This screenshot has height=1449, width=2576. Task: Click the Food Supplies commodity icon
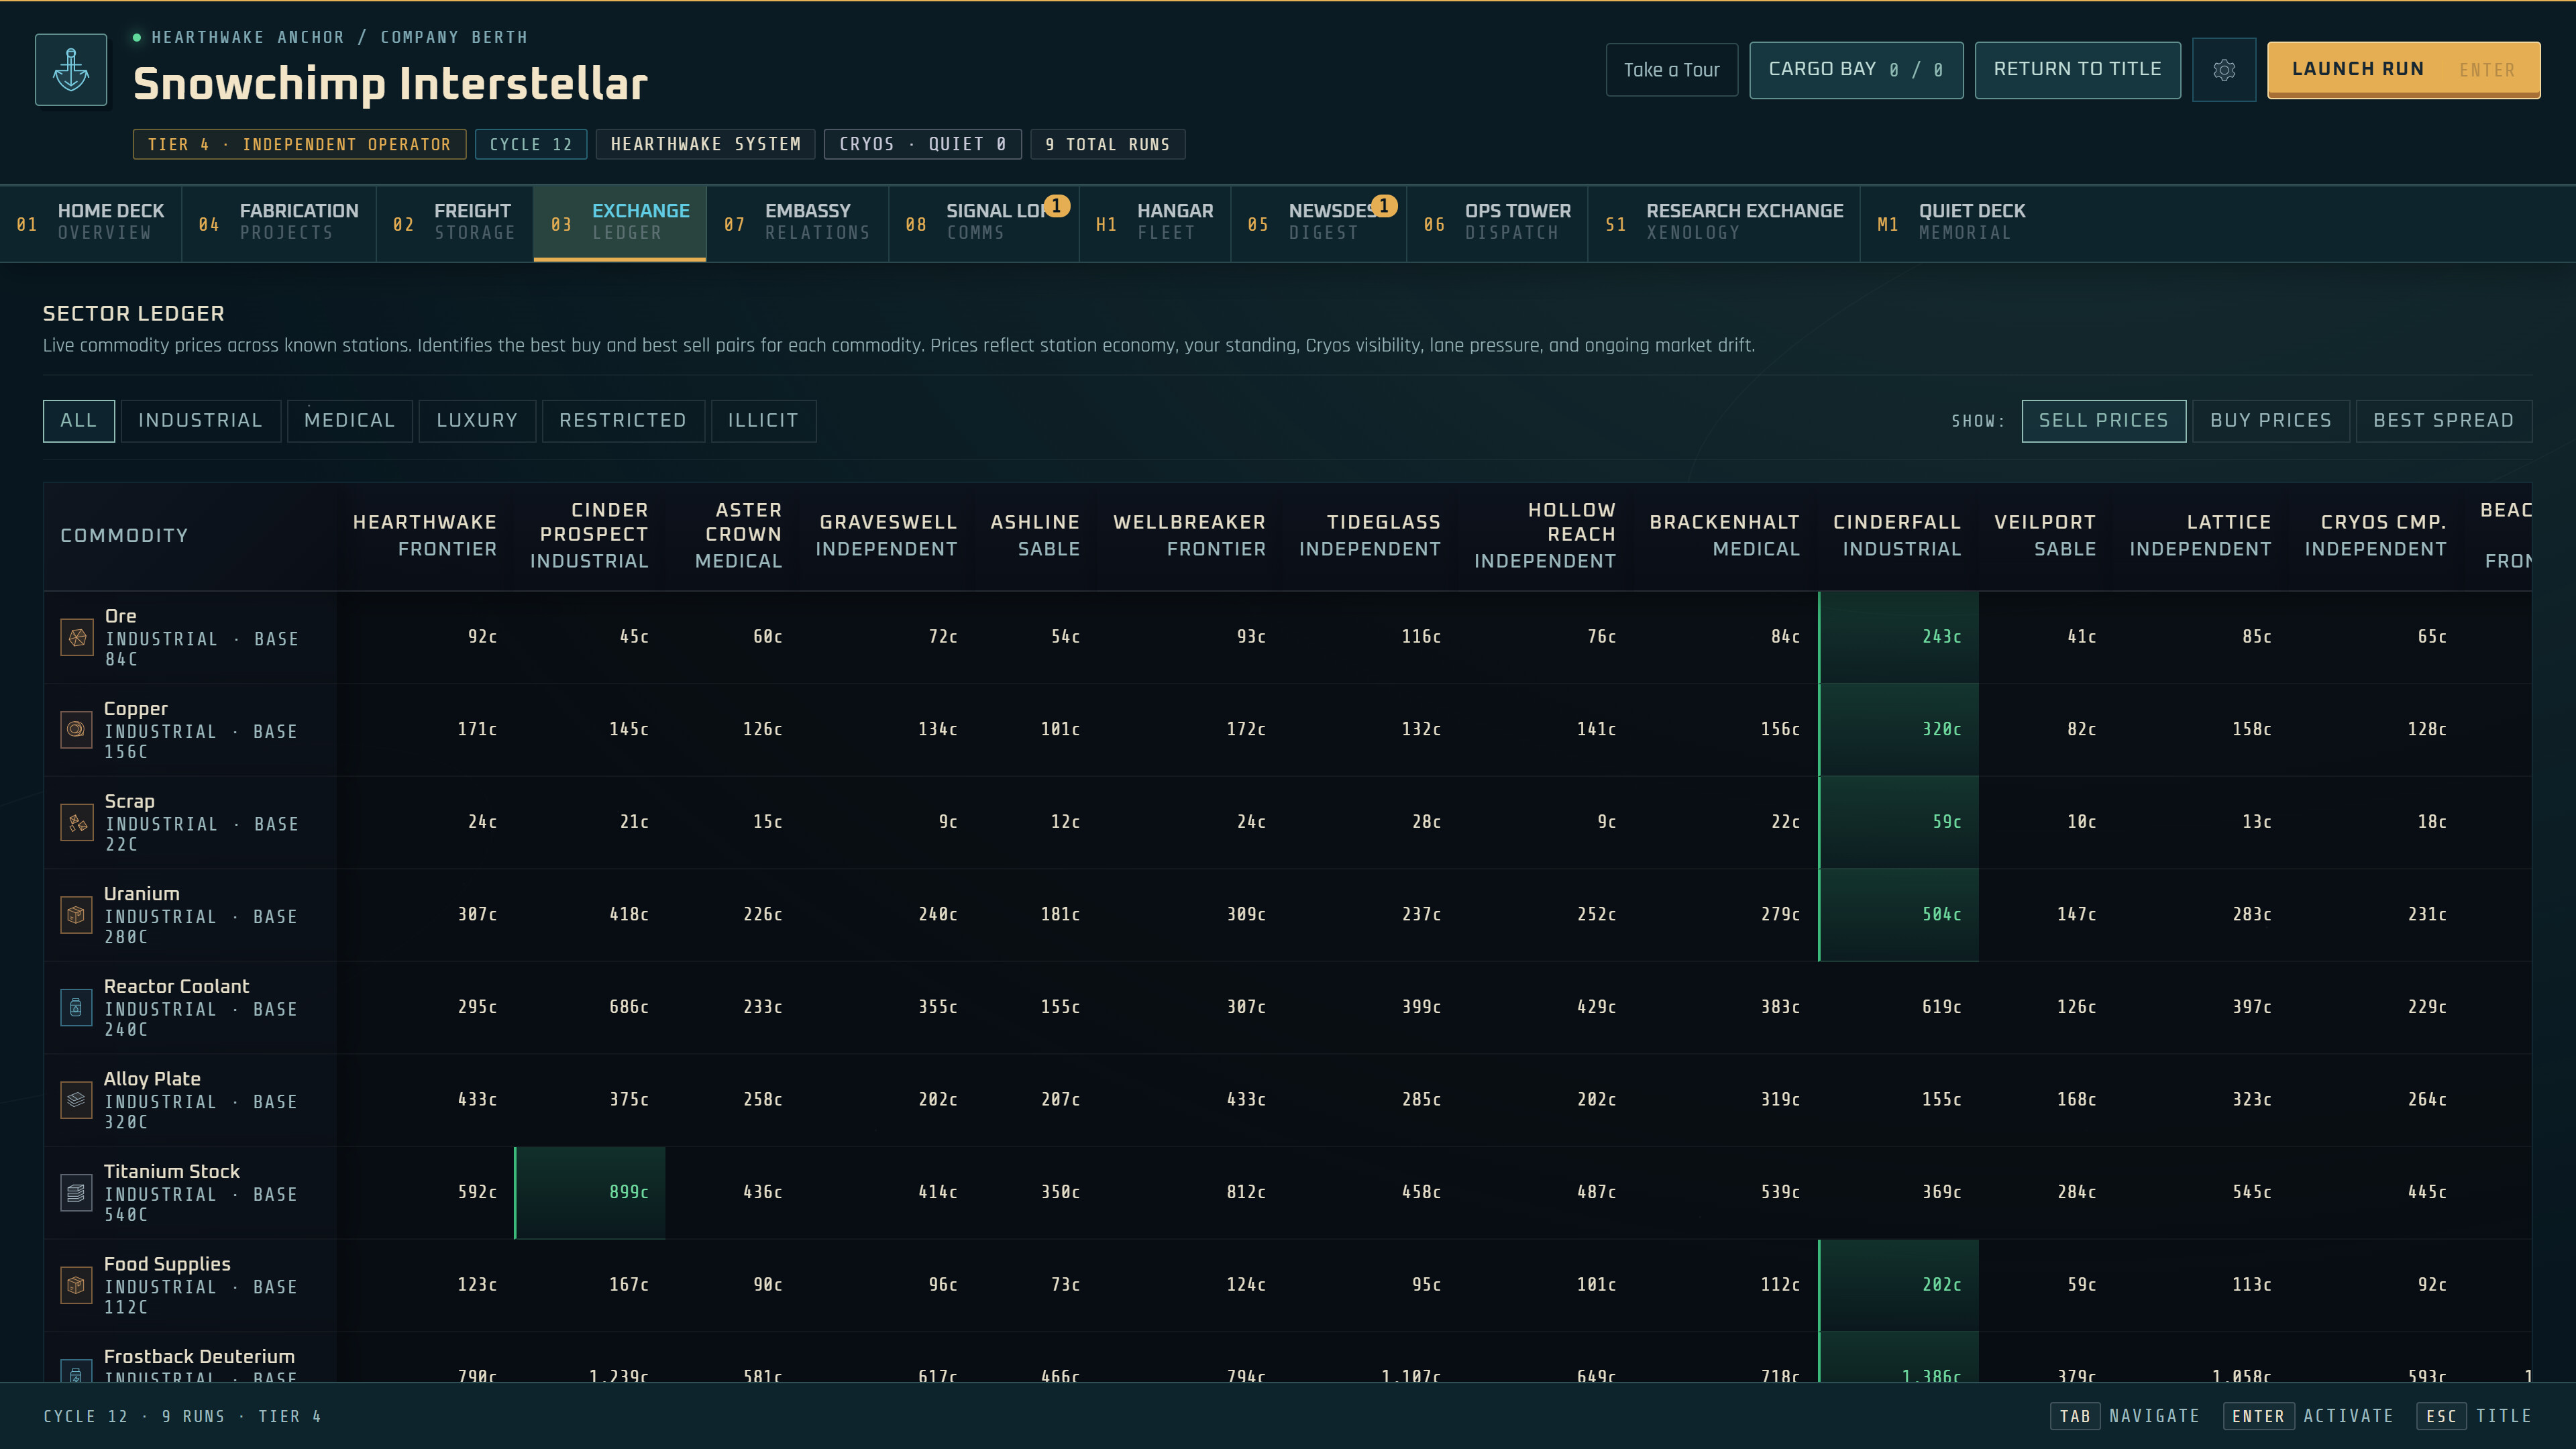(77, 1285)
